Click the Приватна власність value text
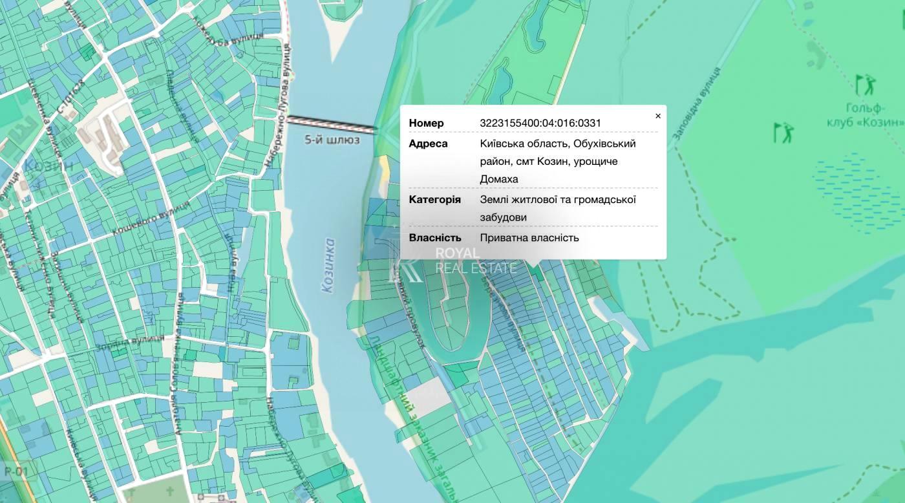This screenshot has height=503, width=905. coord(529,238)
